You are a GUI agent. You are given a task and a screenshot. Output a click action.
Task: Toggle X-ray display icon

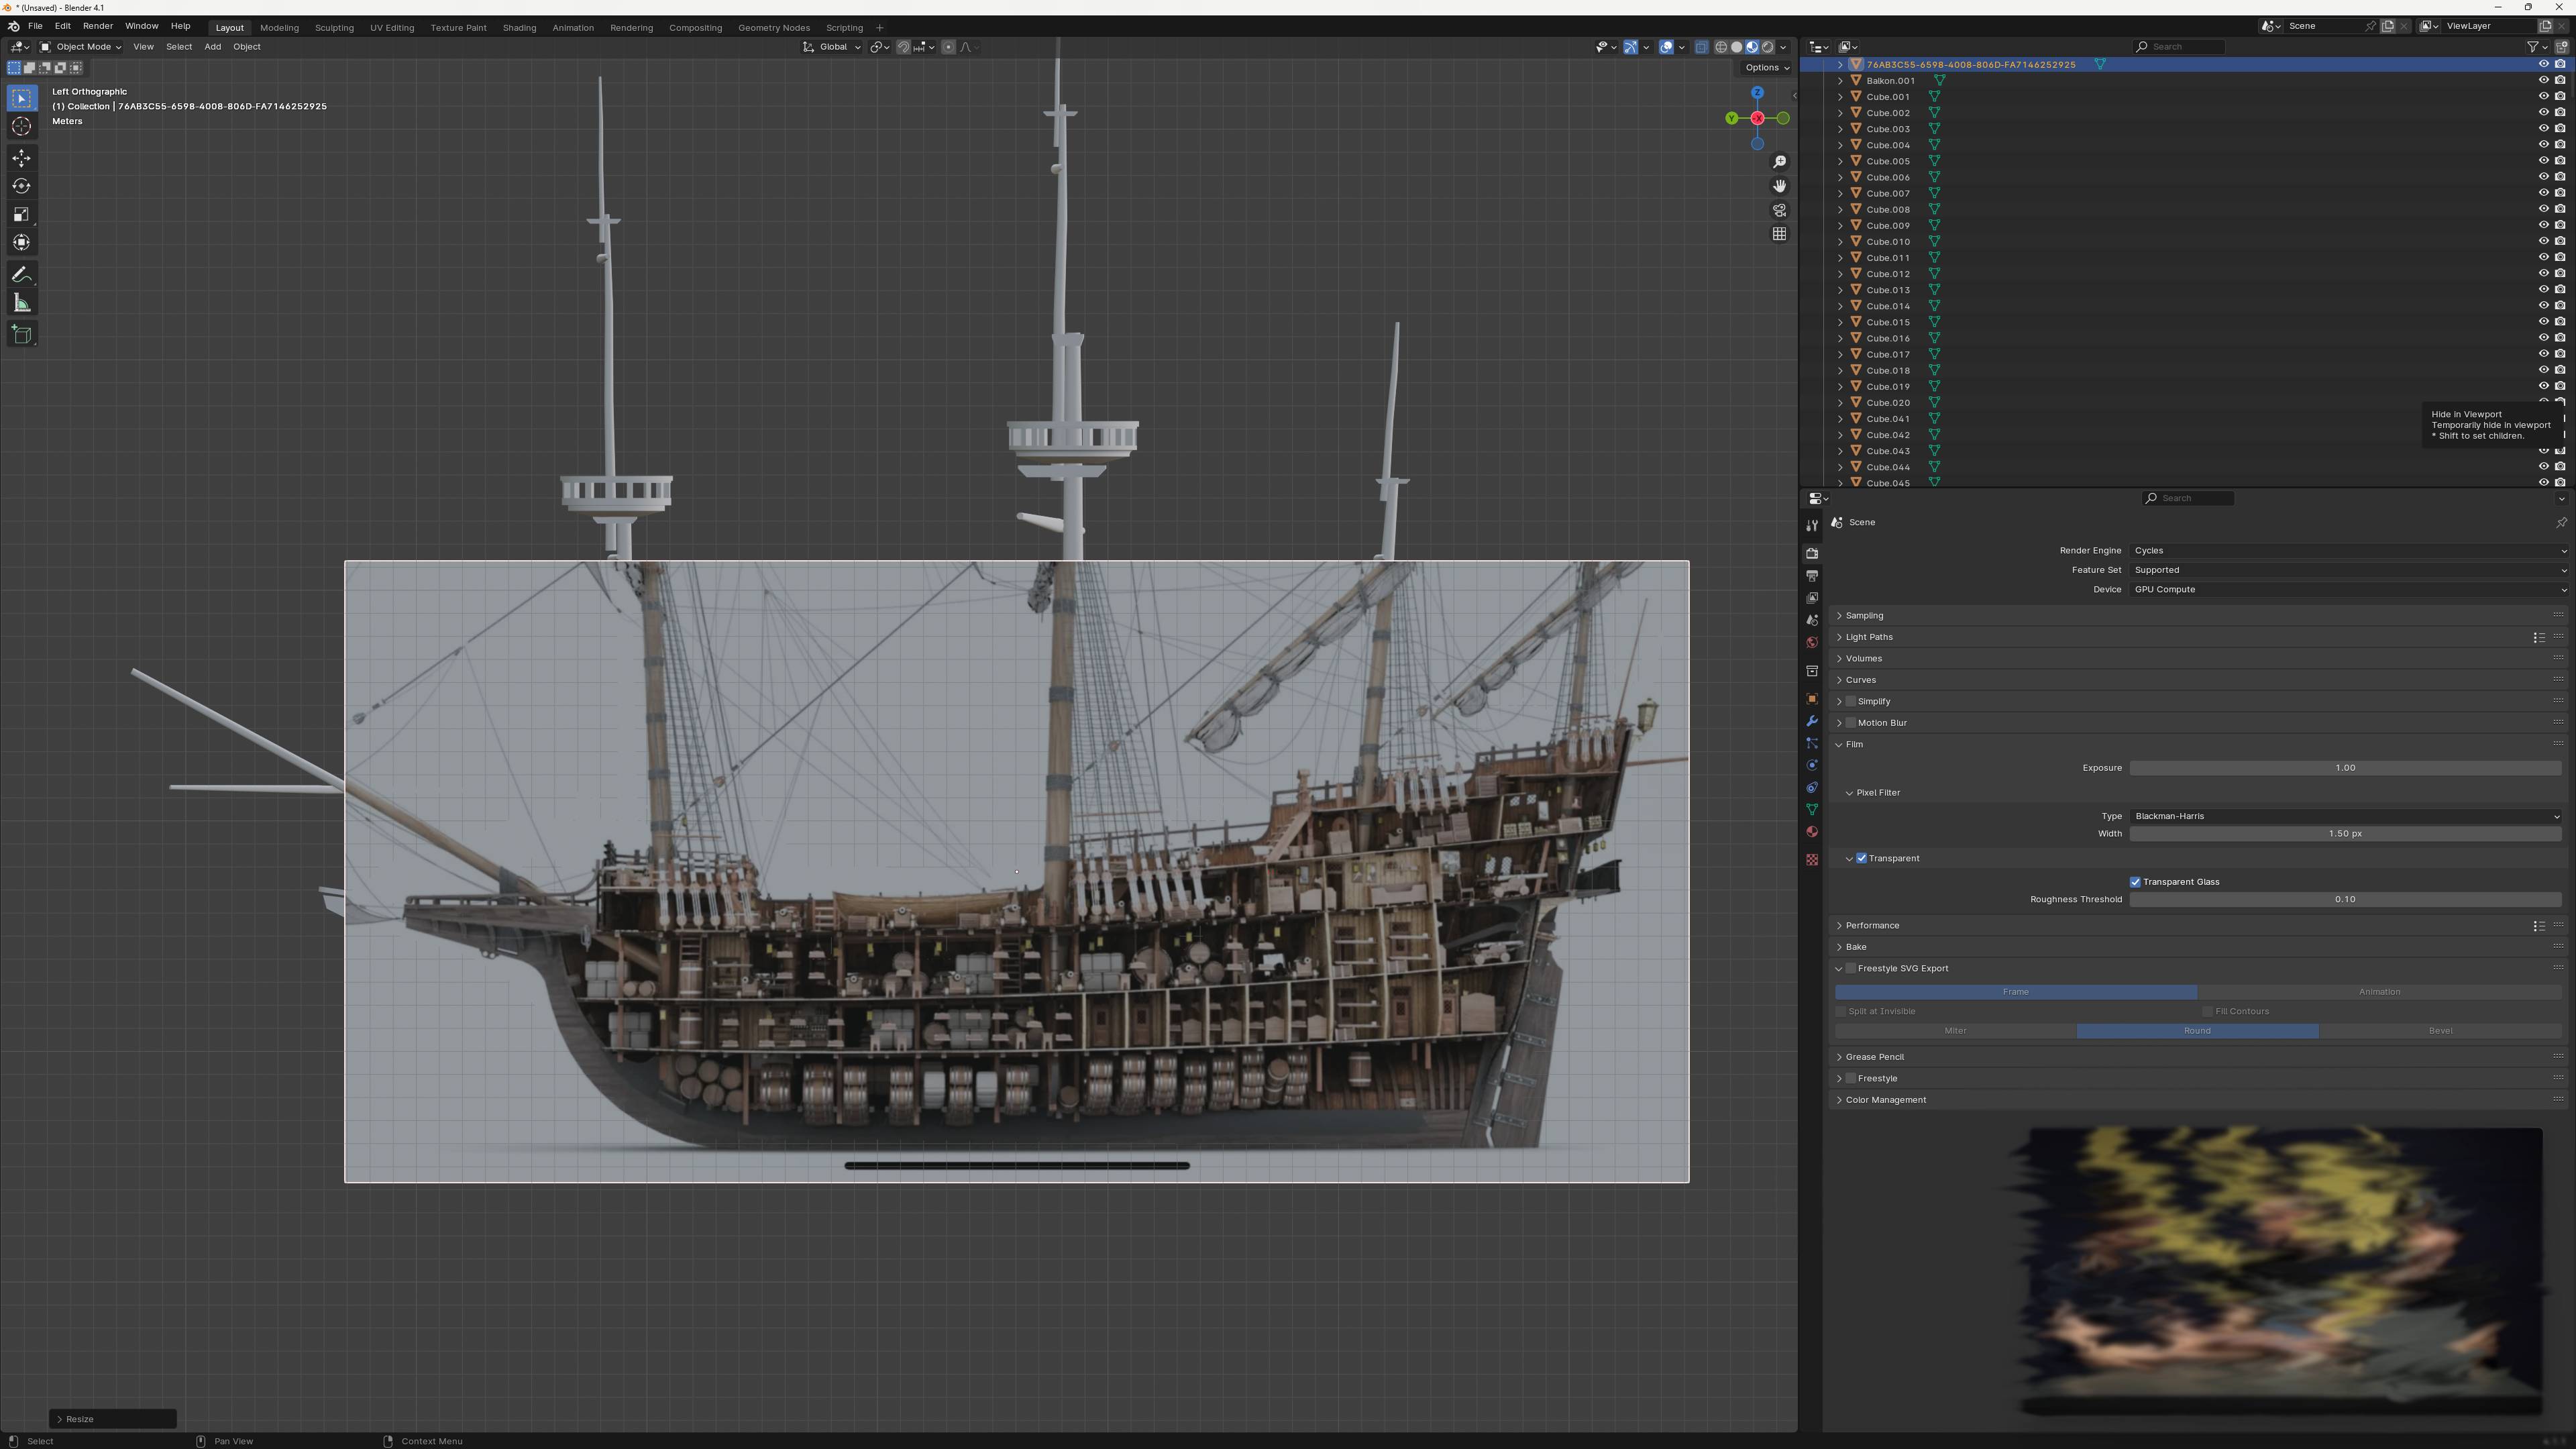pyautogui.click(x=1701, y=47)
